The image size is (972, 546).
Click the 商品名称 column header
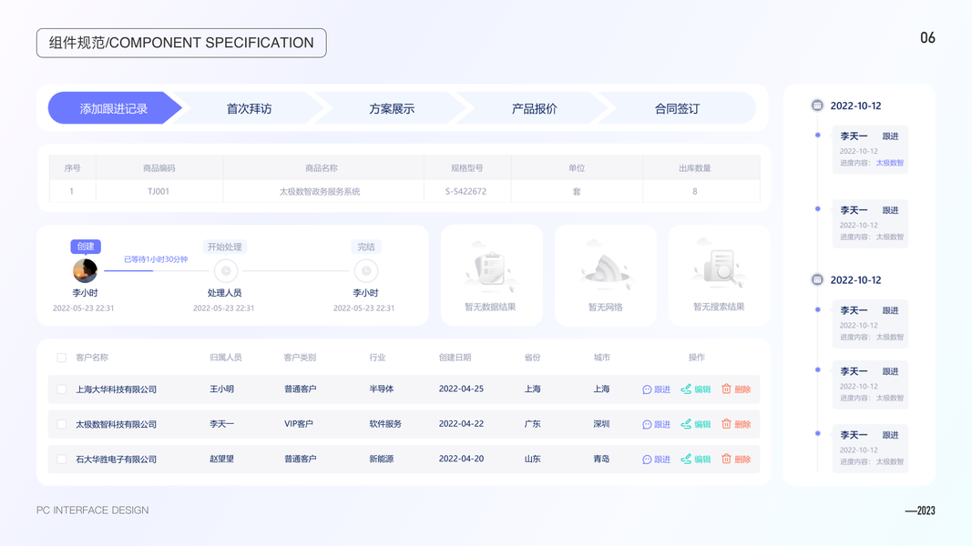pyautogui.click(x=322, y=167)
